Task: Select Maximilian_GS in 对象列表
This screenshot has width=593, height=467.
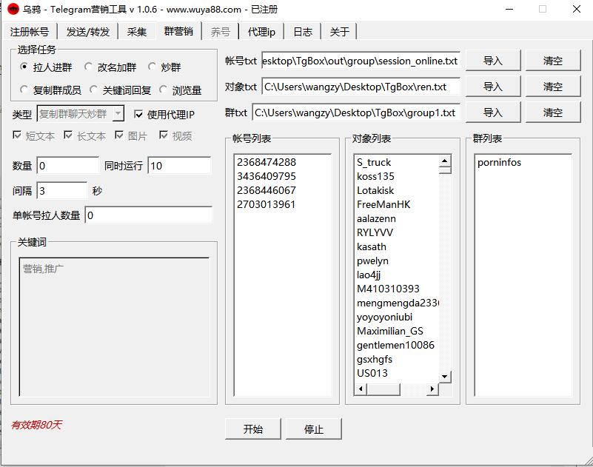Action: [x=390, y=331]
